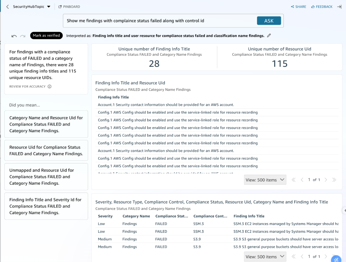Screen dimensions: 346x262
Task: Expand View 500 items dropdown in first table
Action: [x=265, y=180]
